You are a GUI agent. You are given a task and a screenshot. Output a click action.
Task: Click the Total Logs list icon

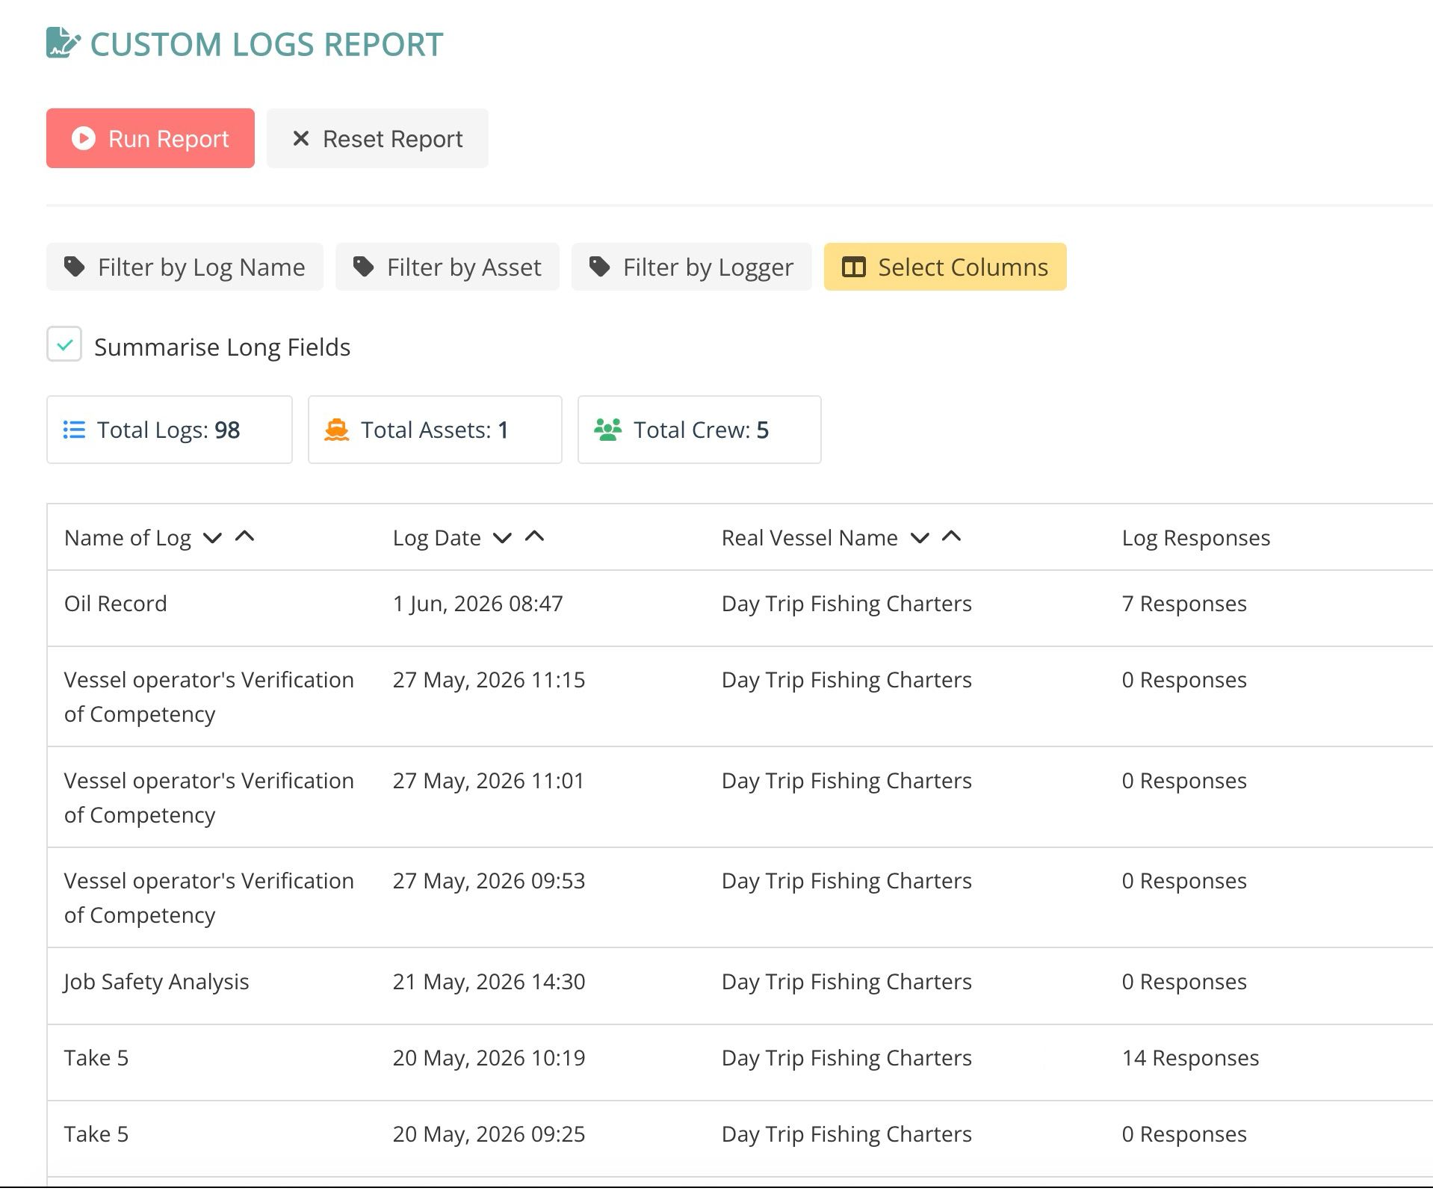click(x=74, y=430)
